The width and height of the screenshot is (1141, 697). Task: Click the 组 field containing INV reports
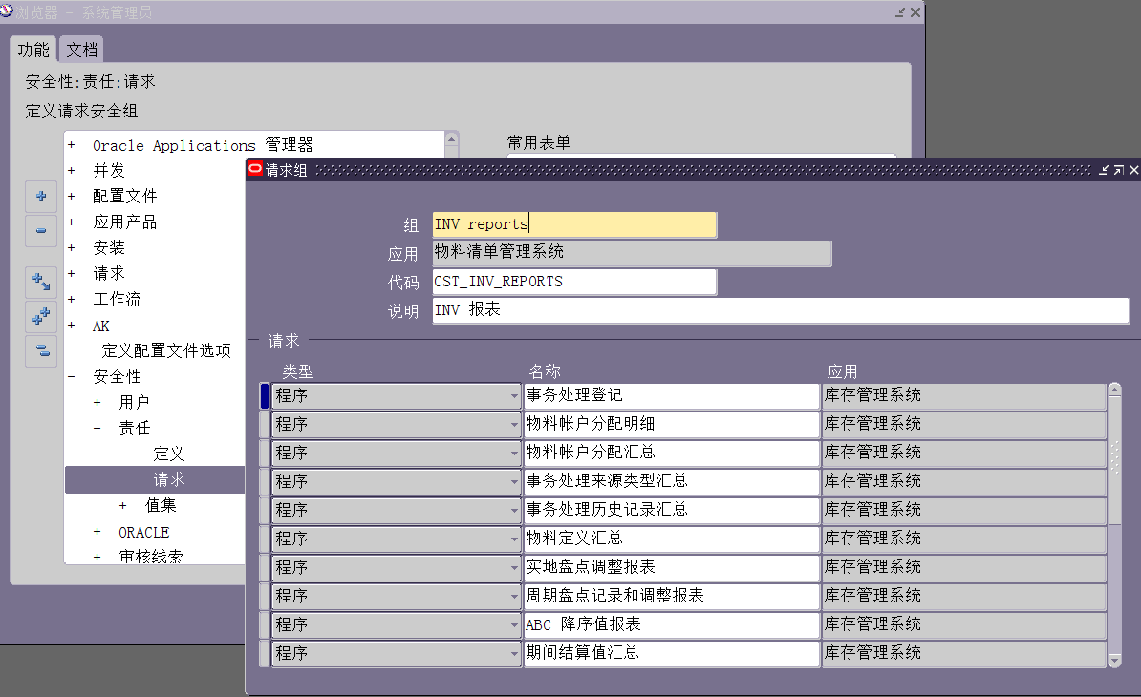coord(574,224)
